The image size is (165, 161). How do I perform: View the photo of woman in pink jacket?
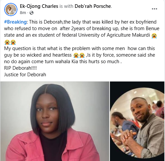click(x=55, y=121)
